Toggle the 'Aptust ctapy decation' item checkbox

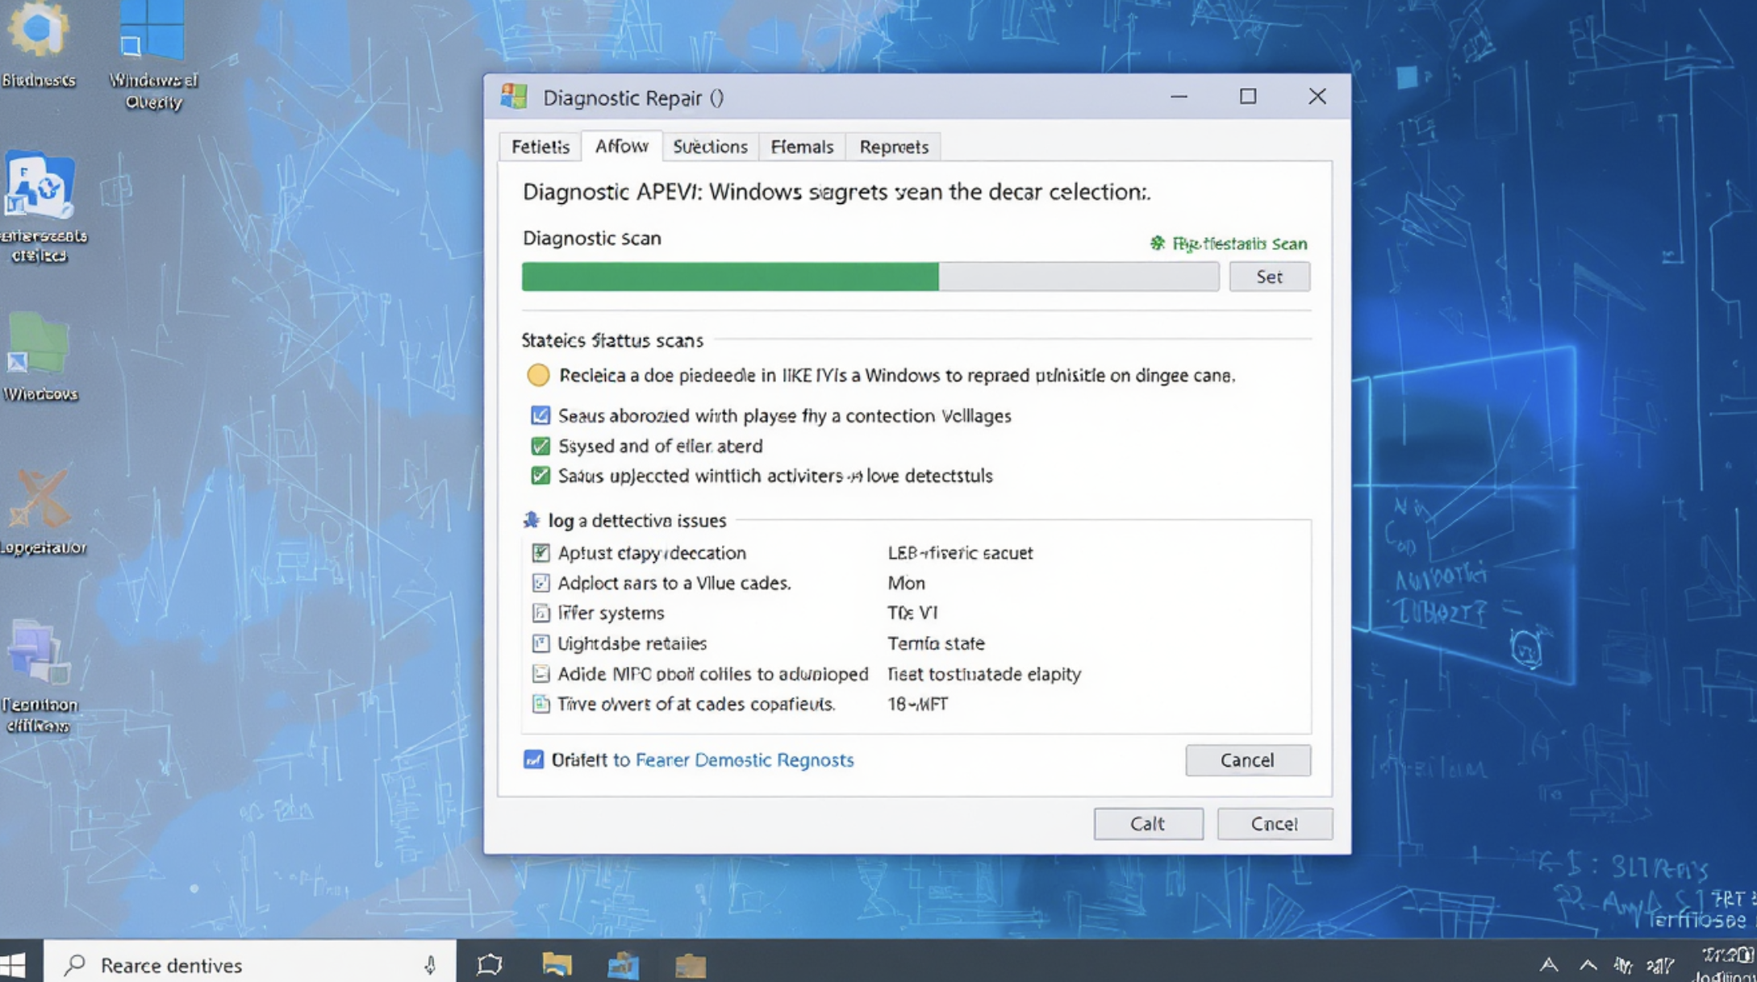(540, 553)
